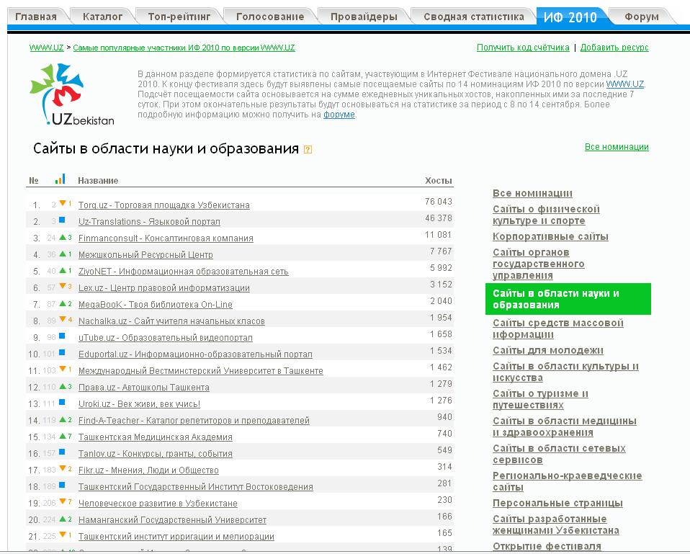Image resolution: width=690 pixels, height=554 pixels.
Task: Select highlighted Сайты в области науки category
Action: click(568, 299)
